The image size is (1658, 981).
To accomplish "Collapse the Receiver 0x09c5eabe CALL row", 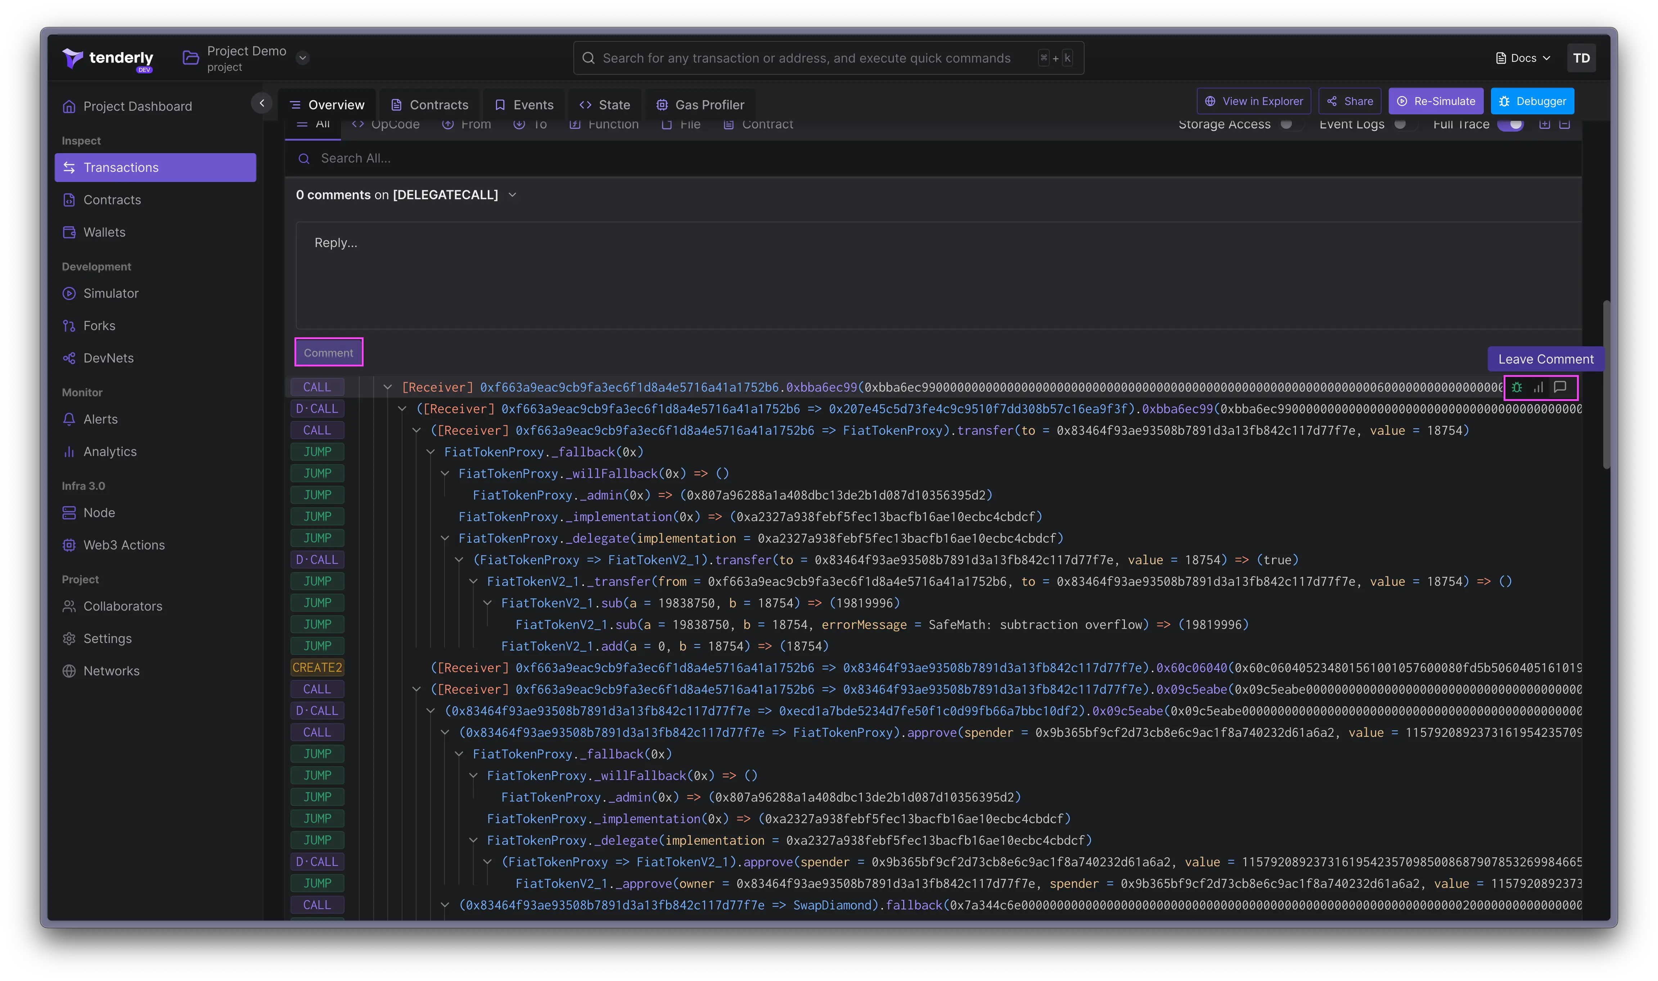I will (x=416, y=689).
